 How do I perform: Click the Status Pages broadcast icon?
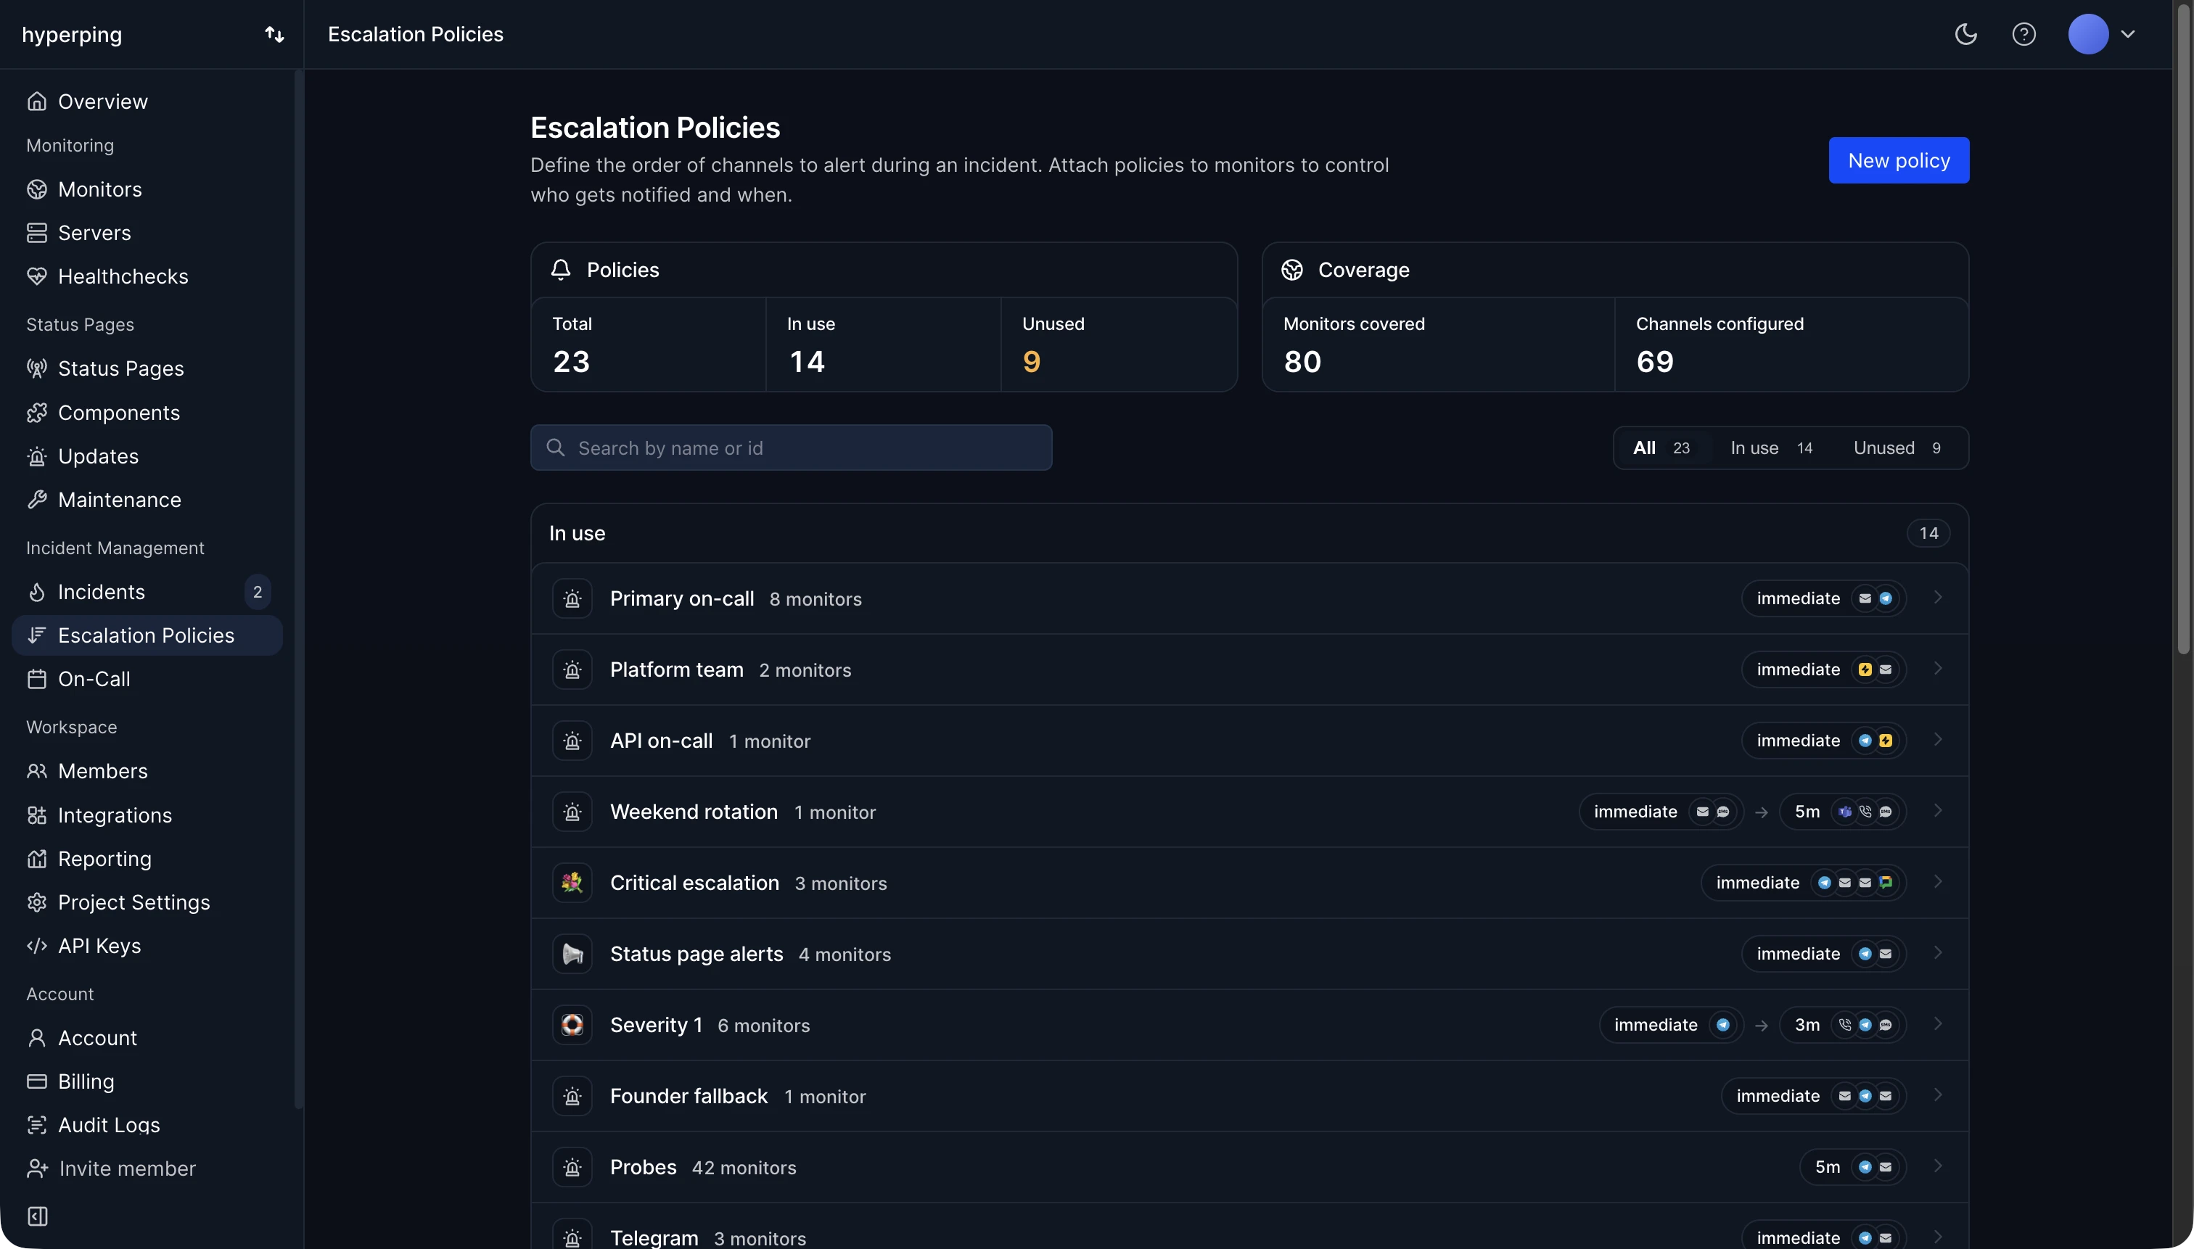(37, 368)
